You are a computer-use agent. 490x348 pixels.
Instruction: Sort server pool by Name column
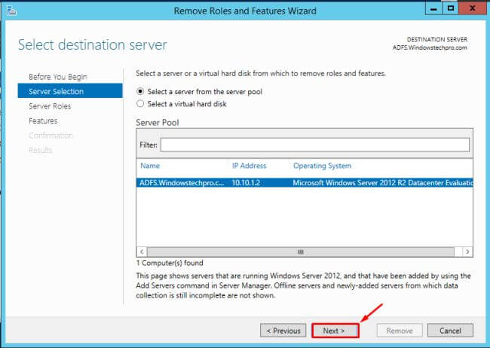click(x=150, y=166)
